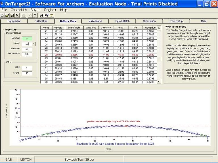Click the Impact distance input field

pyautogui.click(x=27, y=44)
